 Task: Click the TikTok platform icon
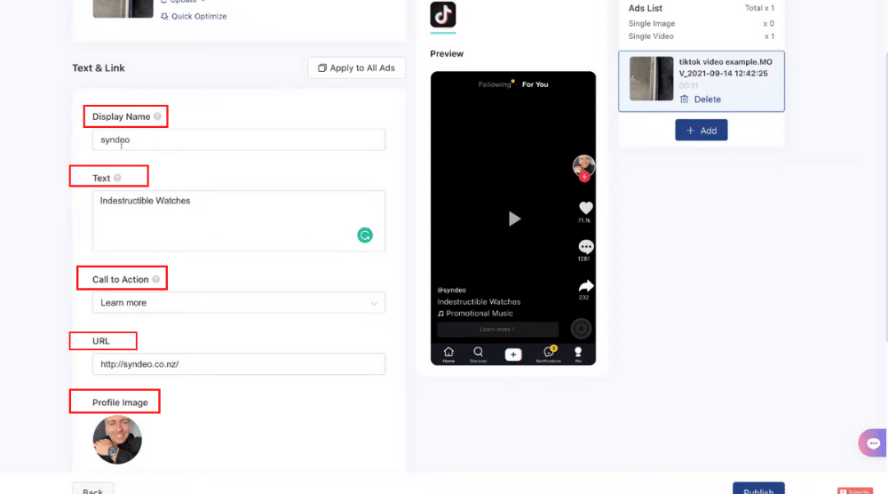(443, 15)
